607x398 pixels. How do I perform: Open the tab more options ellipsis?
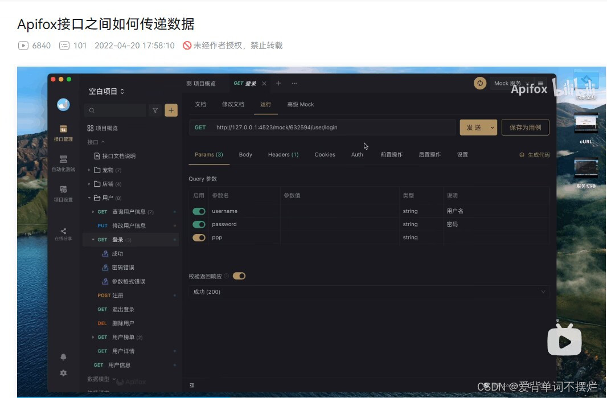[294, 83]
